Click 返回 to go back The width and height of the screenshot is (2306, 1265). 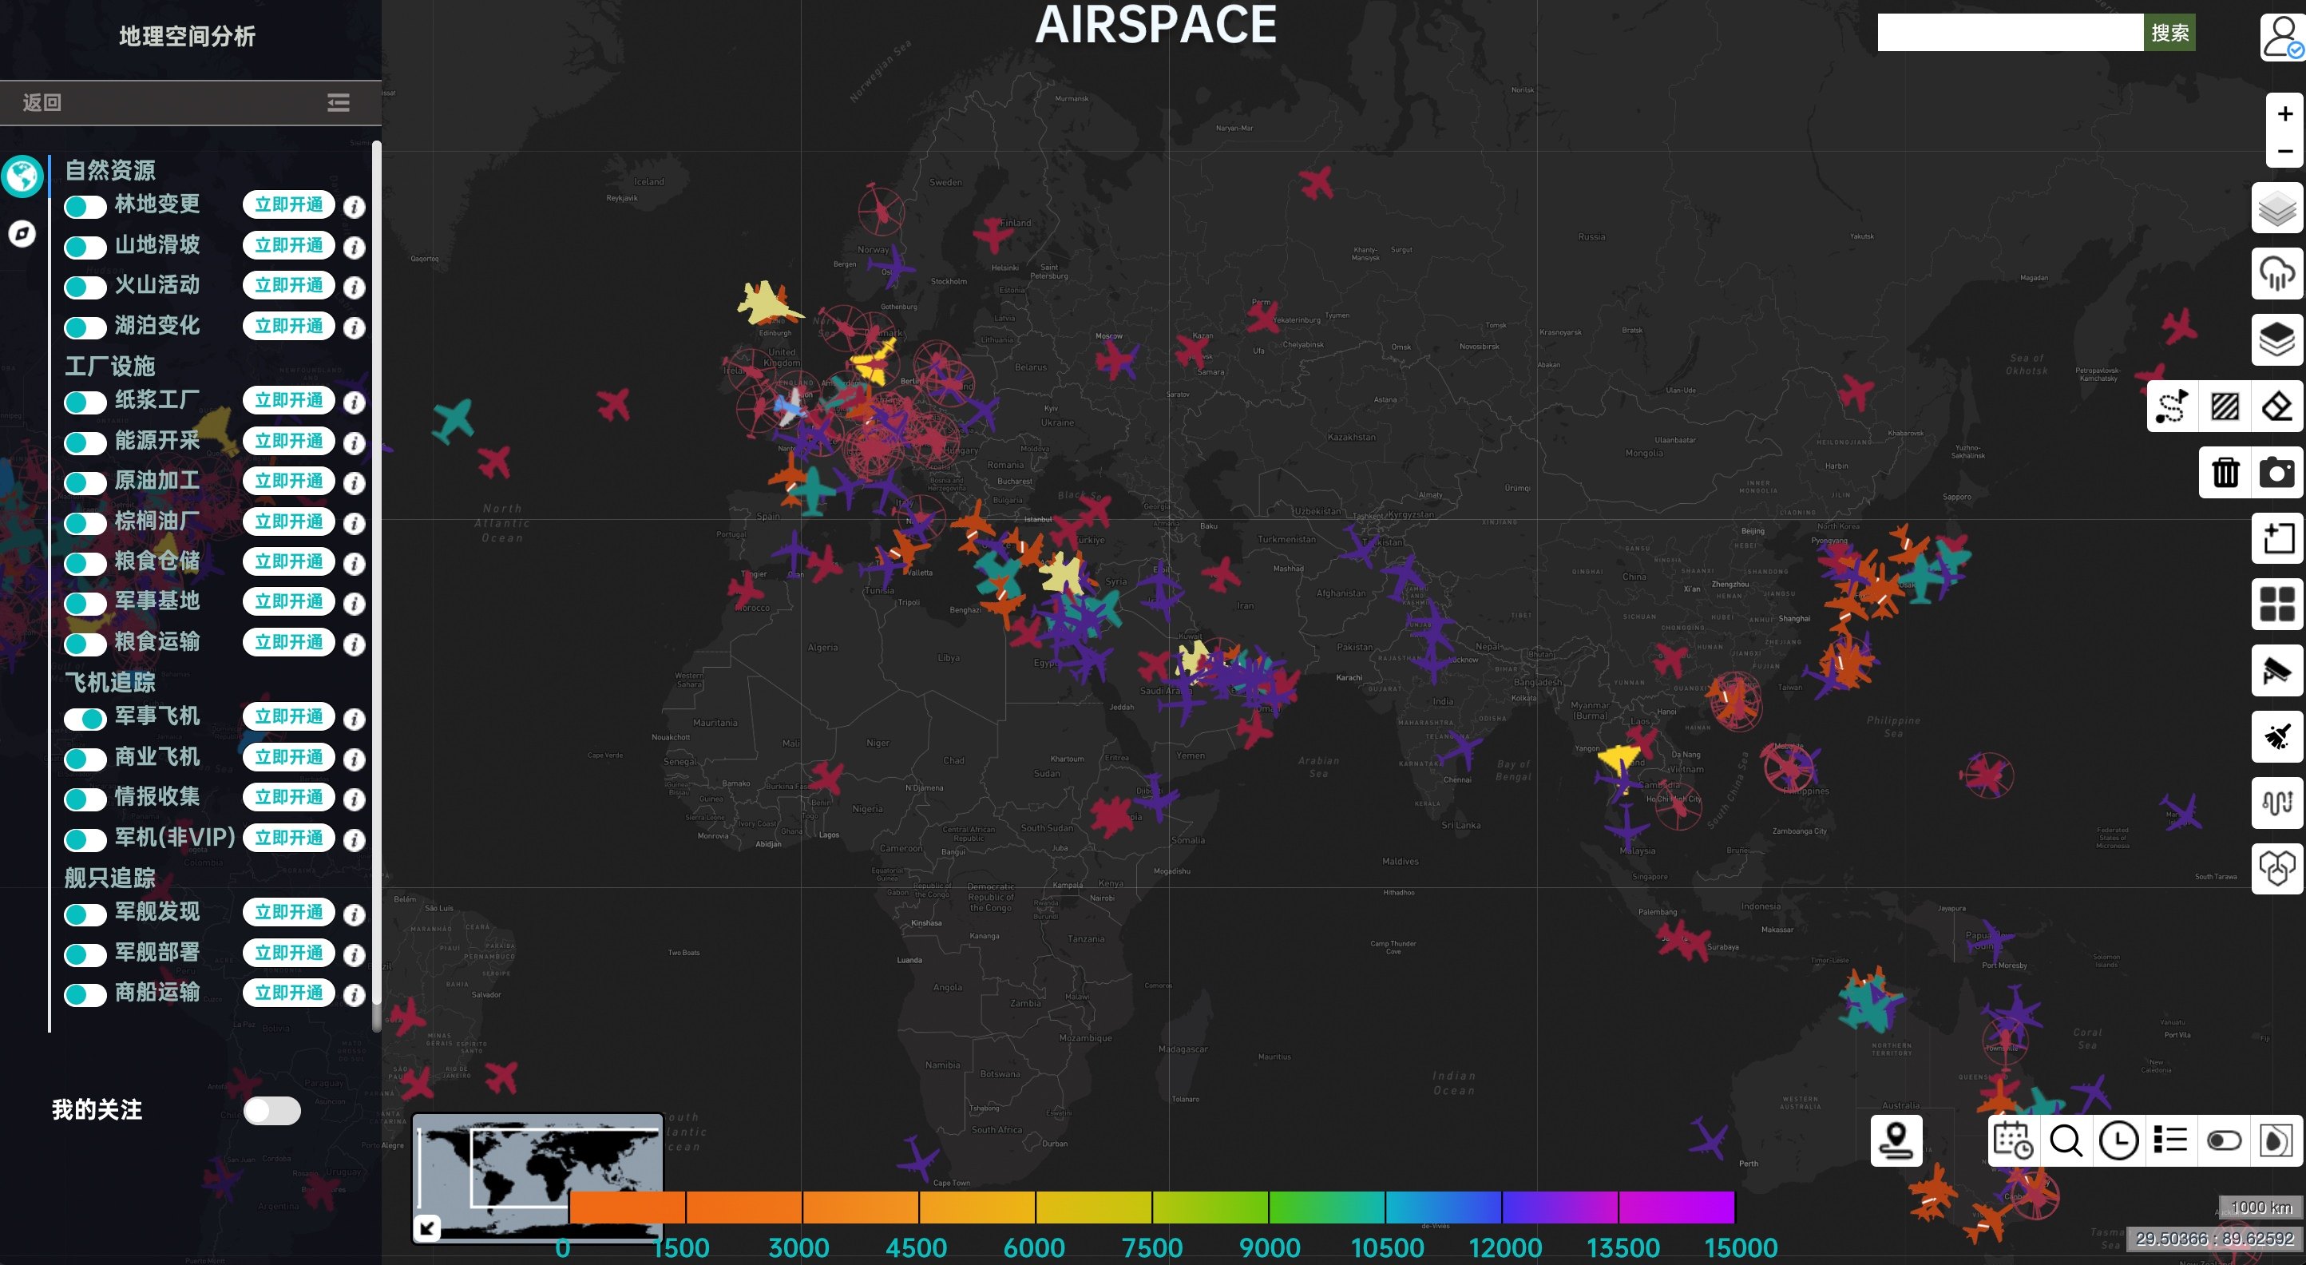pyautogui.click(x=42, y=103)
